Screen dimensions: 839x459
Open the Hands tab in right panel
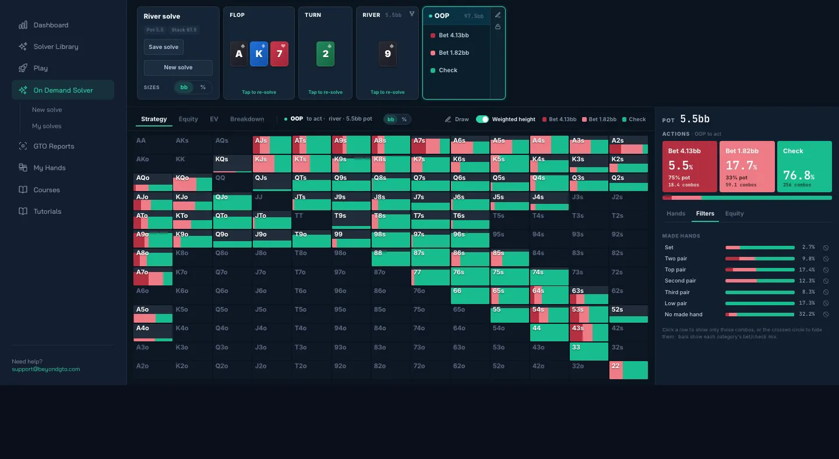[x=676, y=213]
